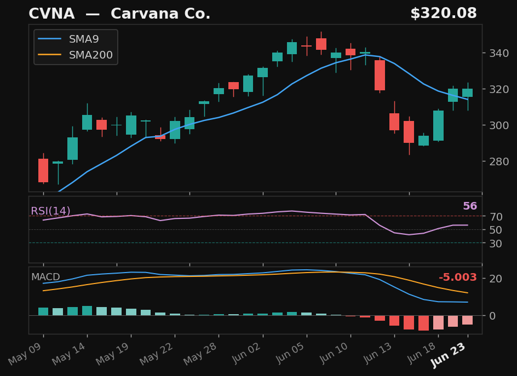Viewport: 517px width, 376px height.
Task: Click the Jun 13 date label
Action: (x=378, y=352)
